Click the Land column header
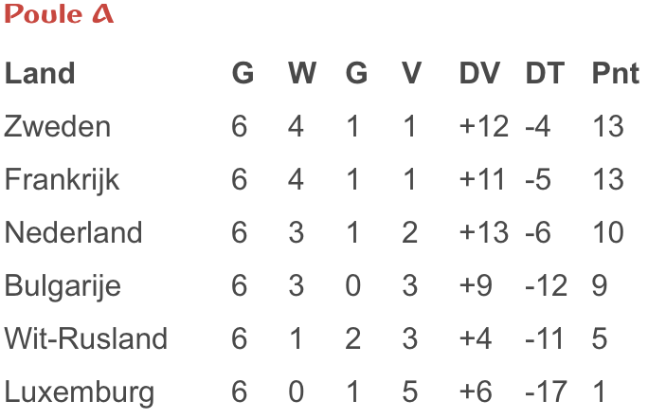This screenshot has width=648, height=419. click(40, 74)
